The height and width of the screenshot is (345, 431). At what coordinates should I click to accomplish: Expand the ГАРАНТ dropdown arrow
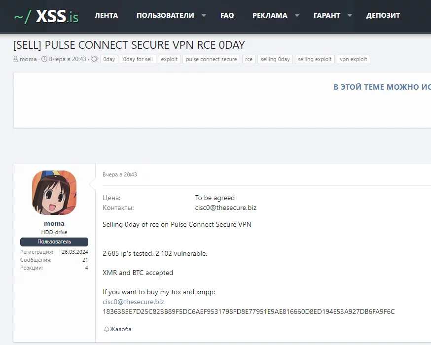pyautogui.click(x=350, y=15)
